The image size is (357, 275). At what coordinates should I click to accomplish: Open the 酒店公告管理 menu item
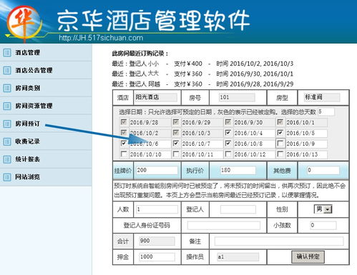[46, 70]
